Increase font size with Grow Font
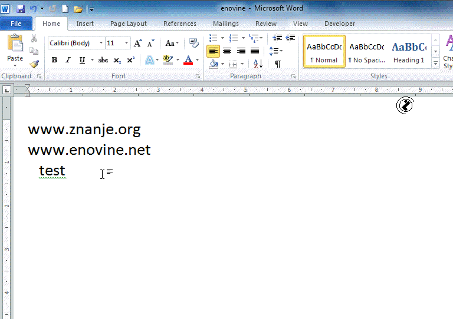The height and width of the screenshot is (319, 453). click(x=137, y=43)
